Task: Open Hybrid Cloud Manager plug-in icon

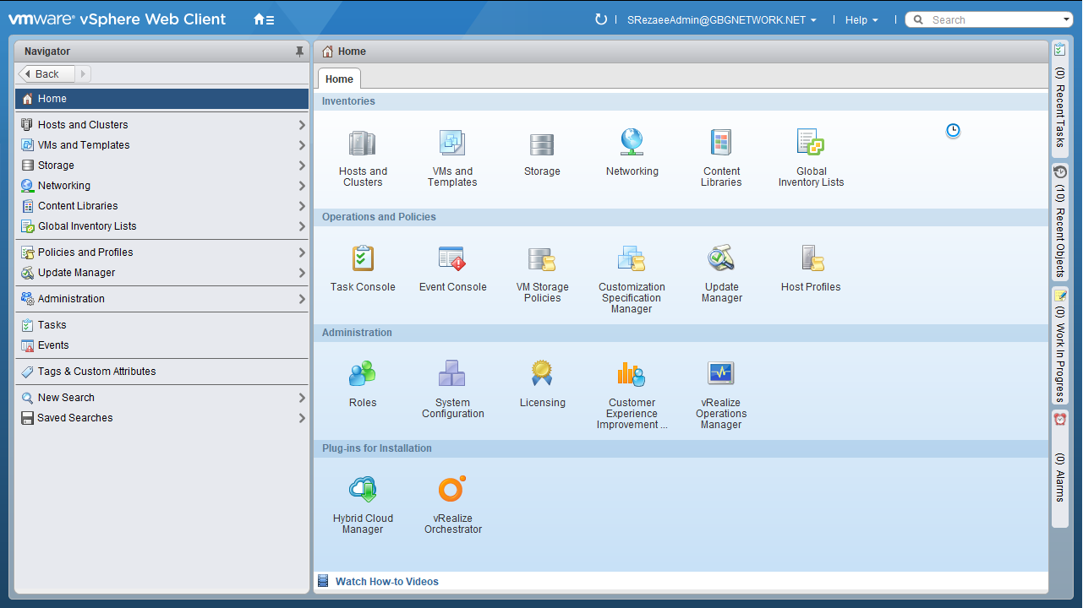Action: 363,490
